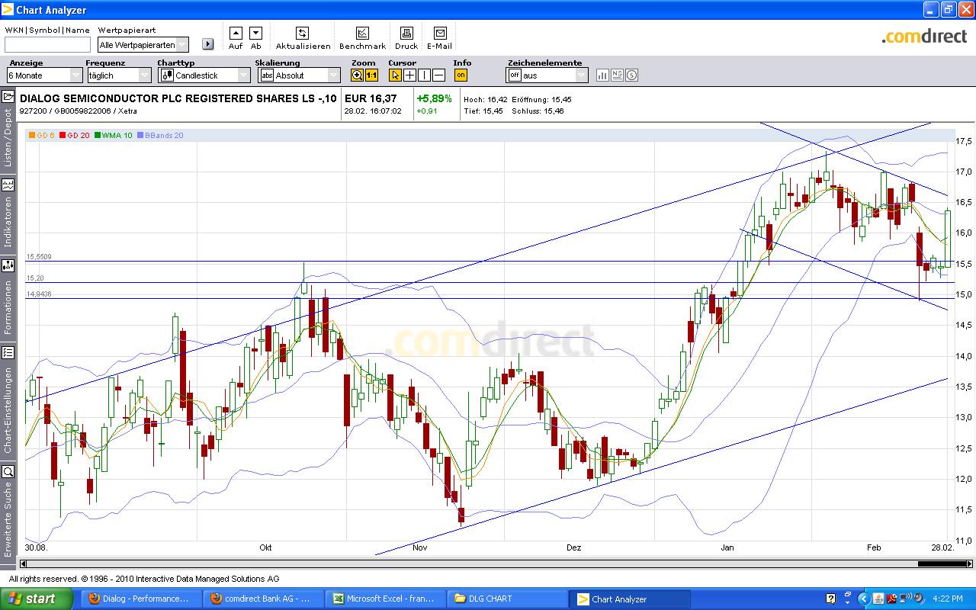Click the EUR 16,37 price value
The width and height of the screenshot is (976, 610).
(371, 98)
